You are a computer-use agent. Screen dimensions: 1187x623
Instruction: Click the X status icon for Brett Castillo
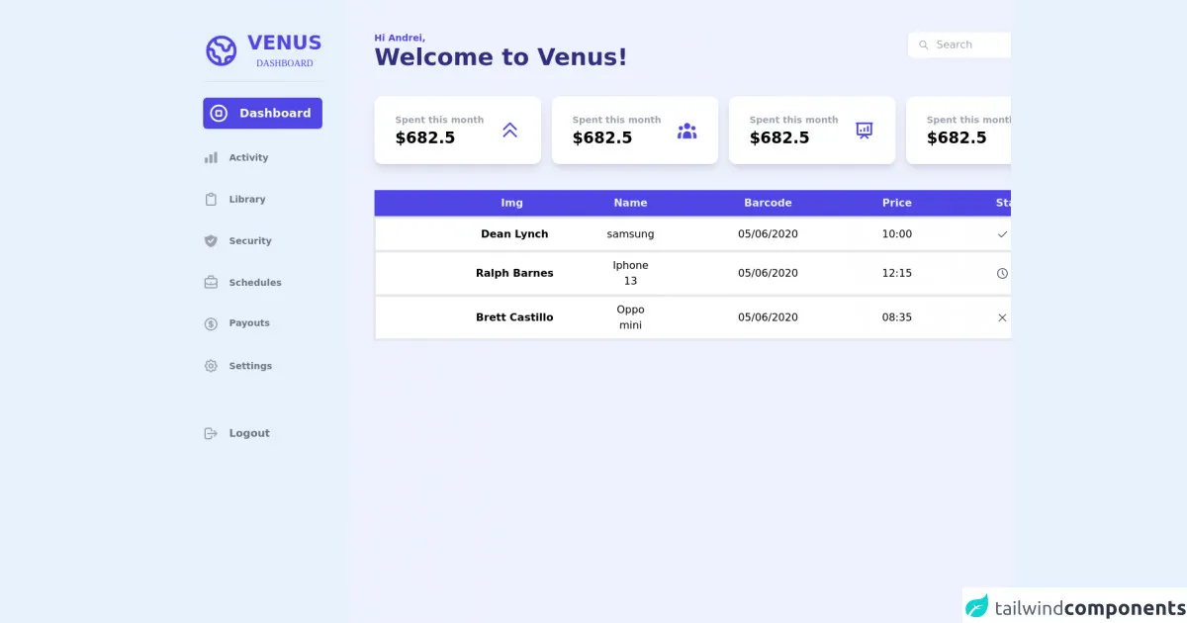[1002, 317]
